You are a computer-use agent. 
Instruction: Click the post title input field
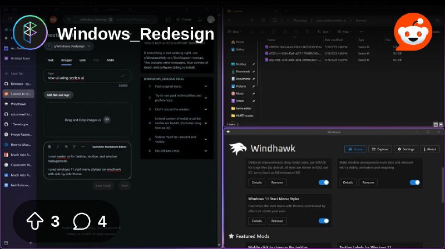point(87,76)
